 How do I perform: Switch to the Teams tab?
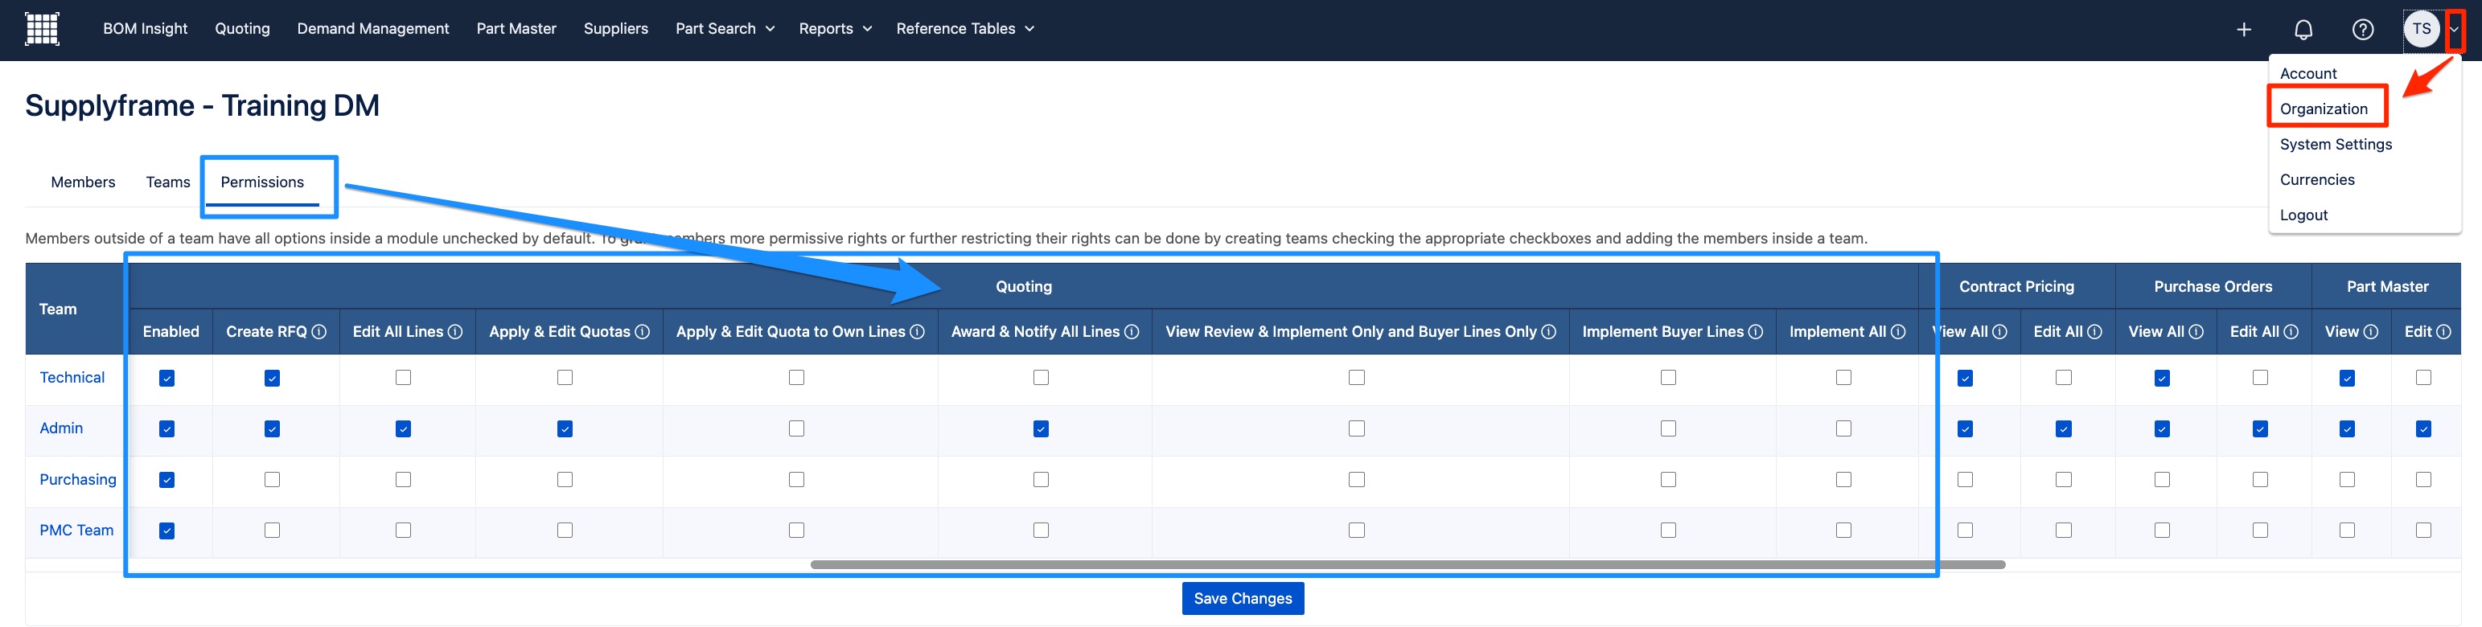167,182
